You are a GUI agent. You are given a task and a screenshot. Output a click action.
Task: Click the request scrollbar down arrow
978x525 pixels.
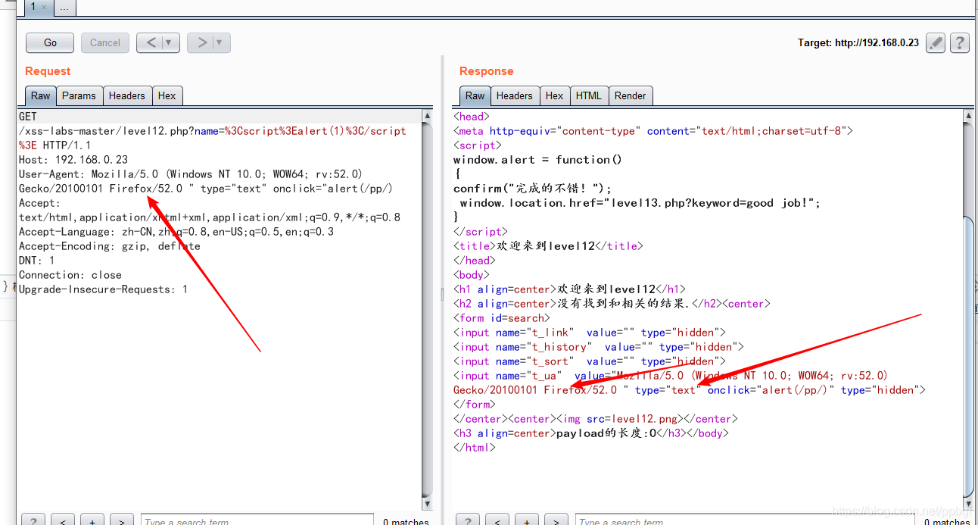click(x=427, y=504)
